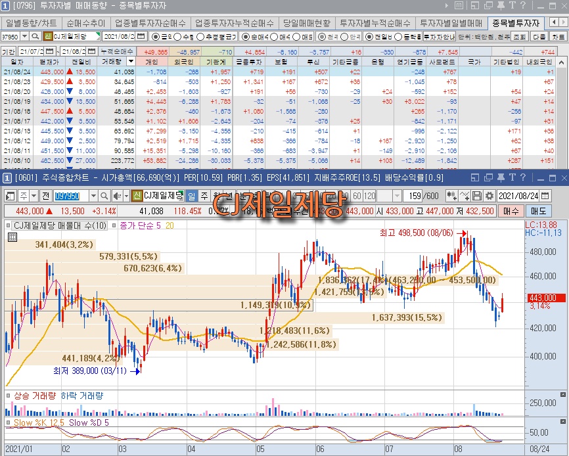The width and height of the screenshot is (569, 456).
Task: Open help icon in investor window title bar
Action: (523, 5)
